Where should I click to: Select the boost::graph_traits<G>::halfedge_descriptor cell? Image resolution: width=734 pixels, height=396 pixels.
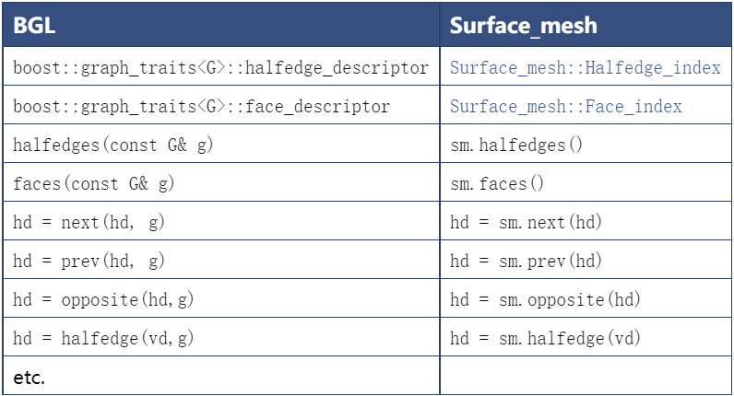[221, 66]
